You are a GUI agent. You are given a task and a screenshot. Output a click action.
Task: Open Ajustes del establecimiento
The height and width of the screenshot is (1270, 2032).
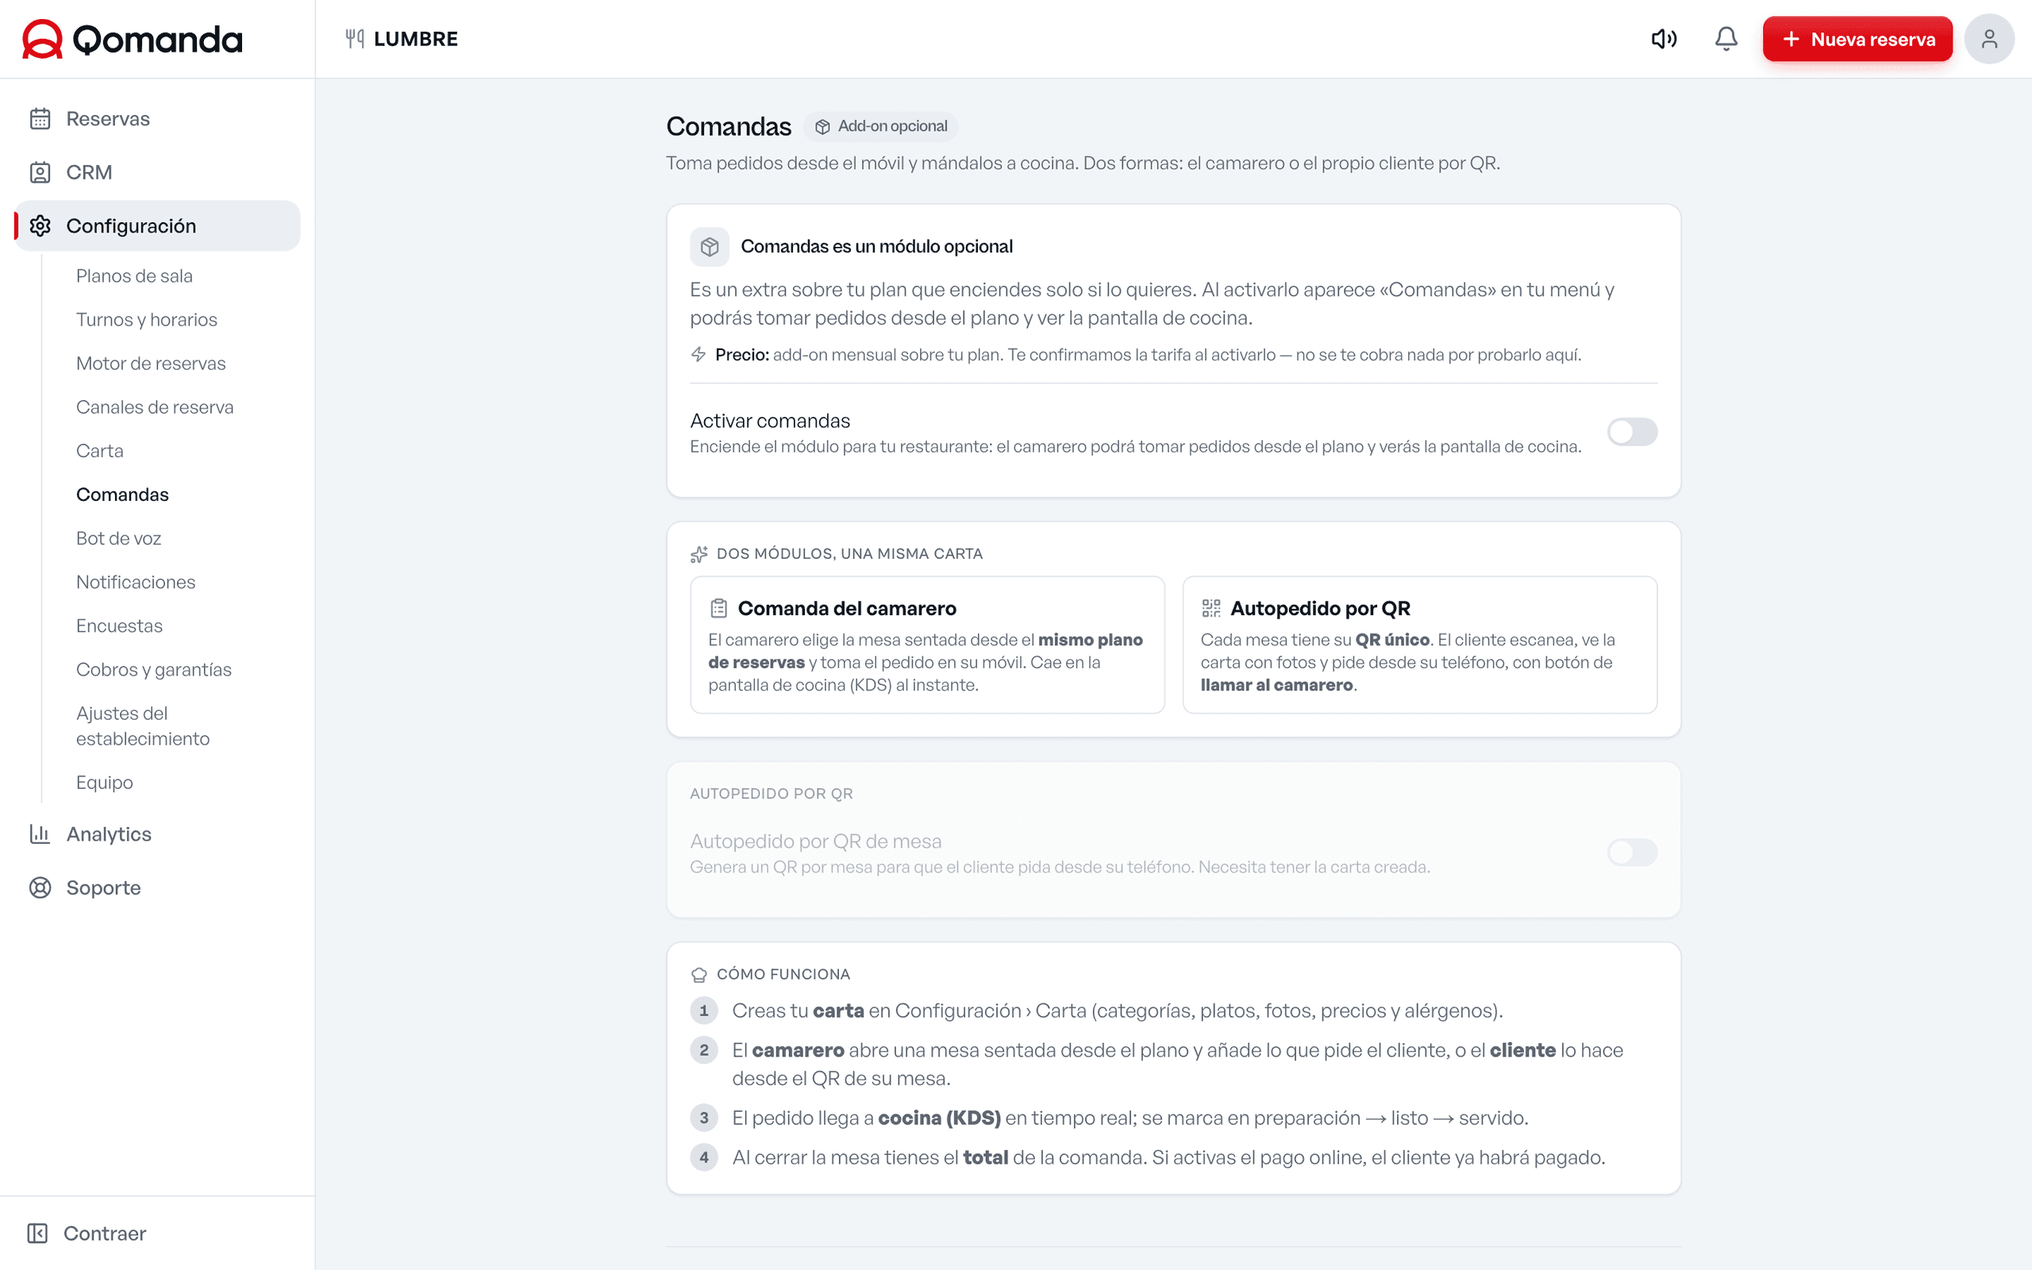(x=143, y=725)
